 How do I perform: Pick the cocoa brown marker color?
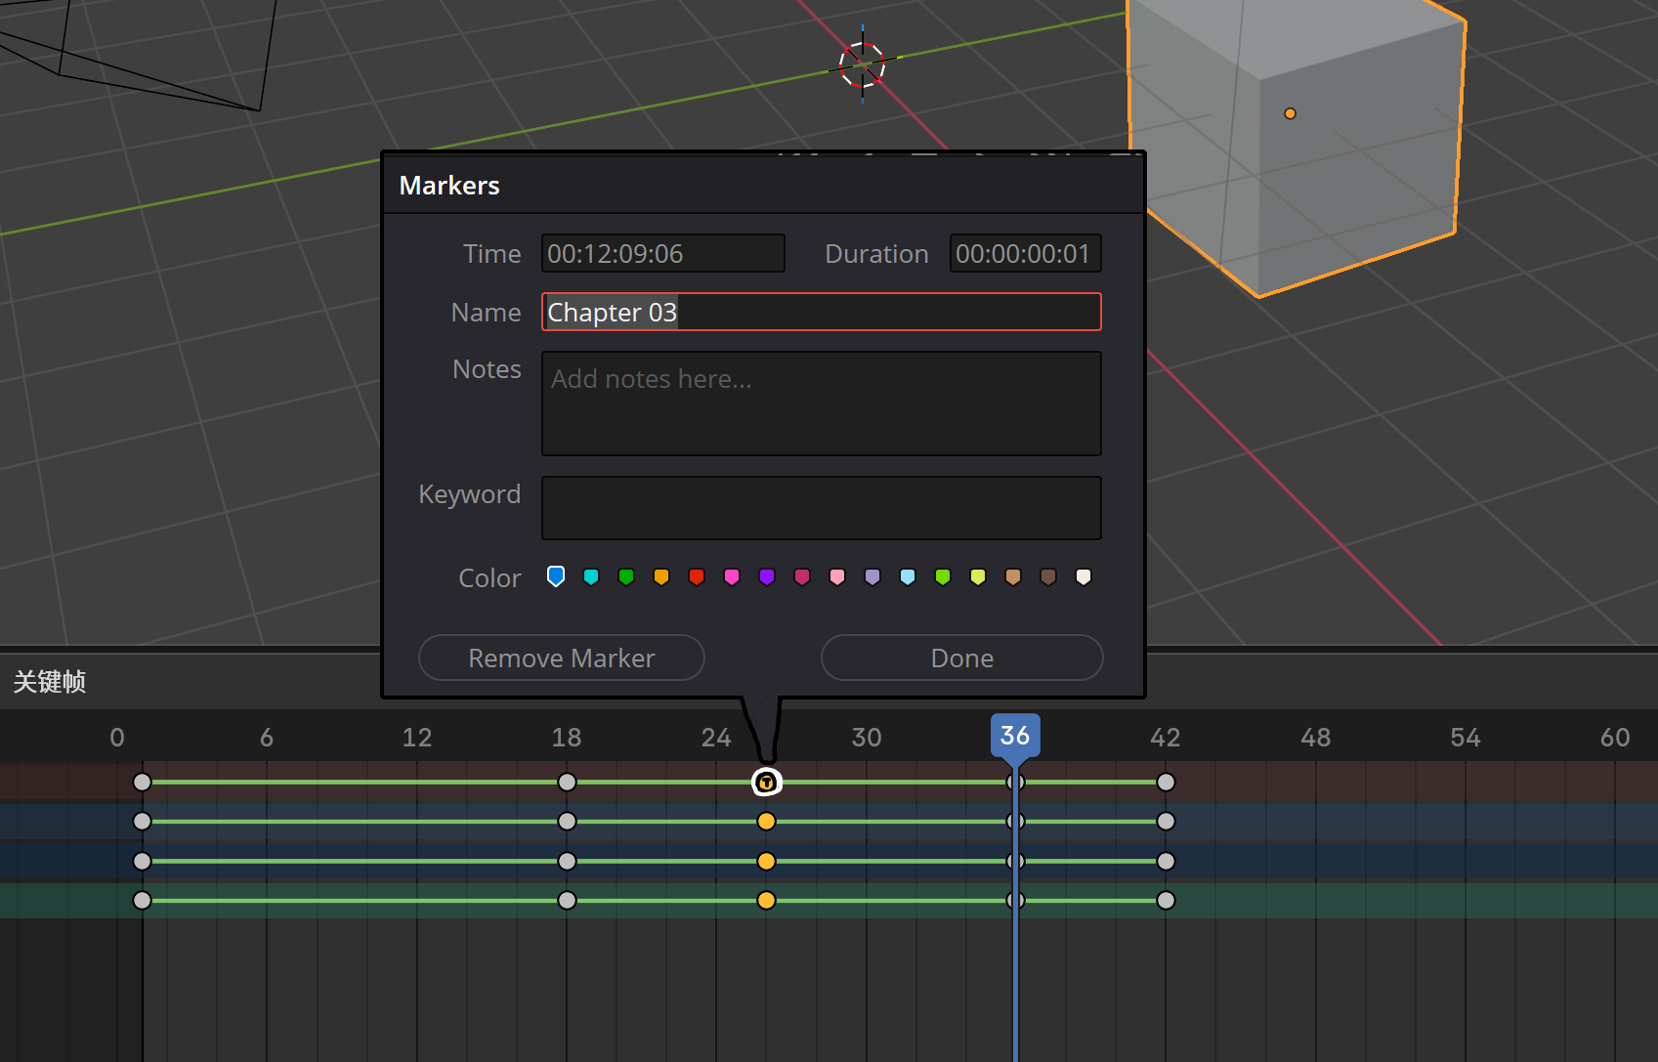pos(1048,576)
